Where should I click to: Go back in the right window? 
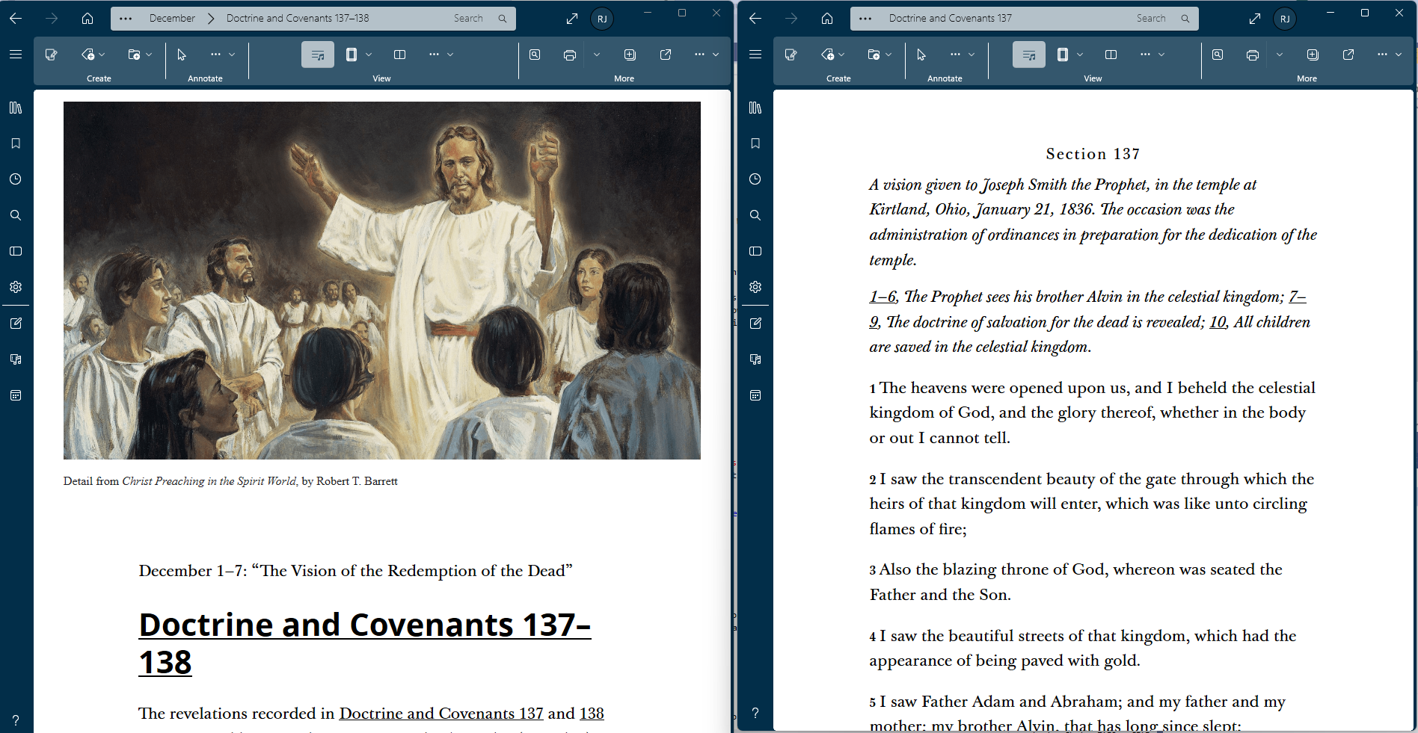[x=755, y=19]
